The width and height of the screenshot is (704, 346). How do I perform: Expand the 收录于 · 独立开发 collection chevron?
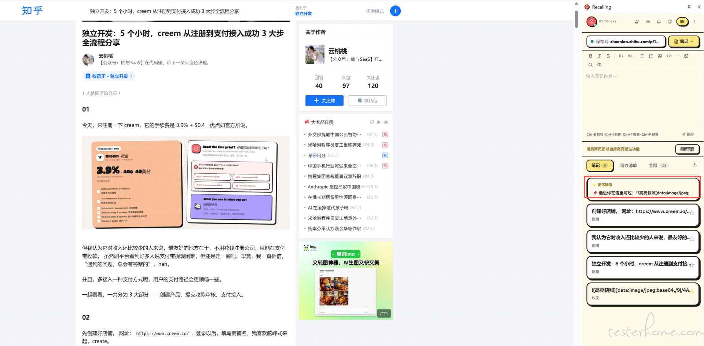coord(131,76)
